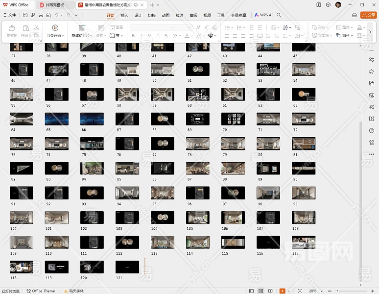The height and width of the screenshot is (294, 379).
Task: Expand the 文件 file menu
Action: [x=9, y=15]
